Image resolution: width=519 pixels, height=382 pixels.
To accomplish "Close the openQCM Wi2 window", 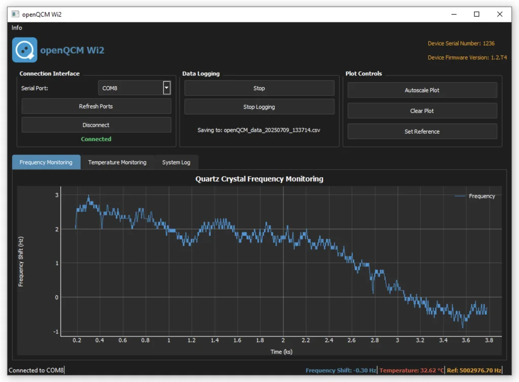I will click(500, 14).
